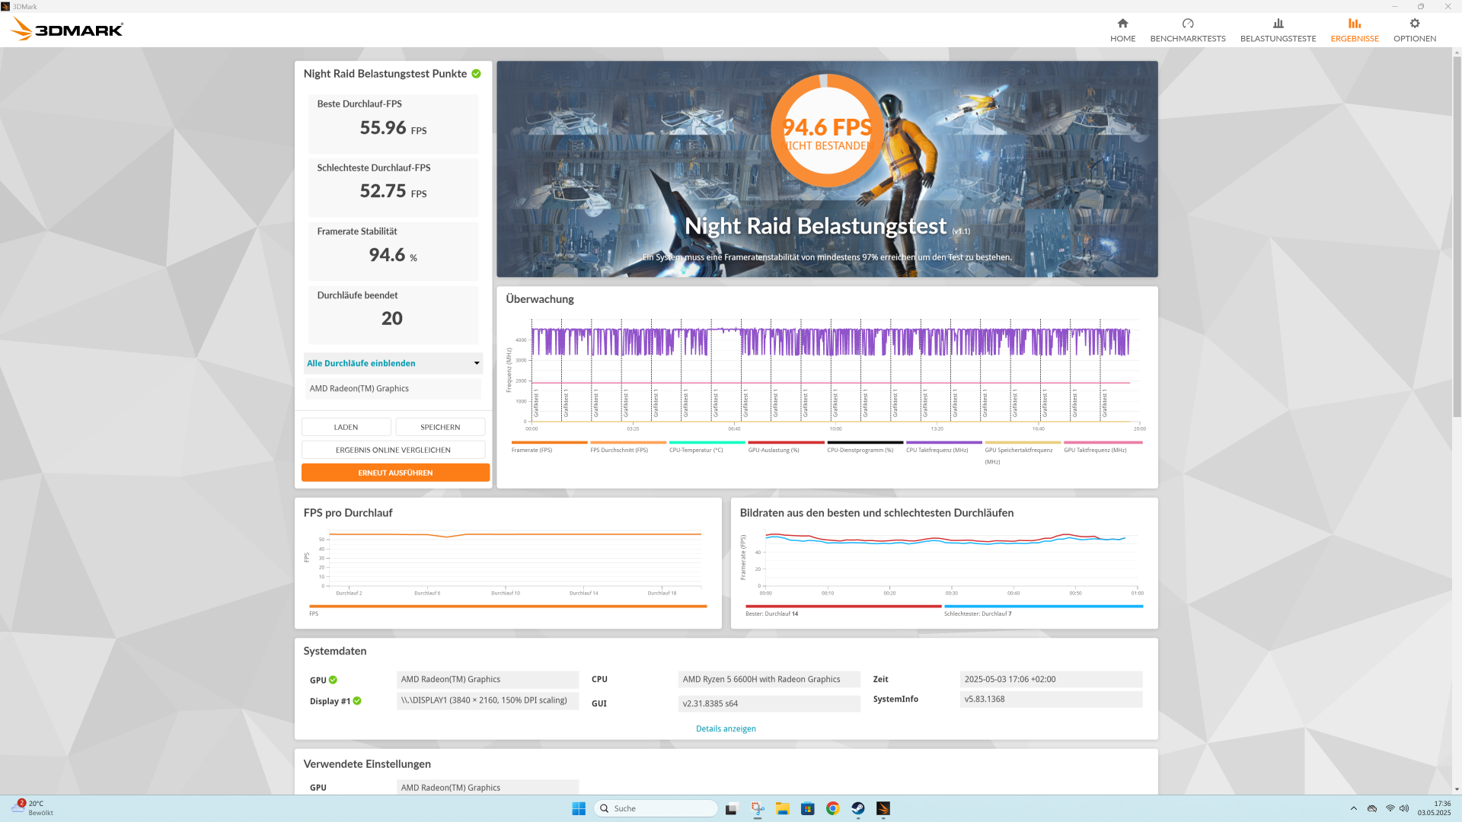Click the orange Erneut ausführen button

click(x=395, y=473)
